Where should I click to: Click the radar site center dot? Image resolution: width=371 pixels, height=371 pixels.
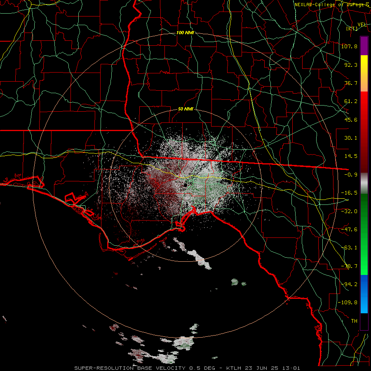[x=185, y=185]
